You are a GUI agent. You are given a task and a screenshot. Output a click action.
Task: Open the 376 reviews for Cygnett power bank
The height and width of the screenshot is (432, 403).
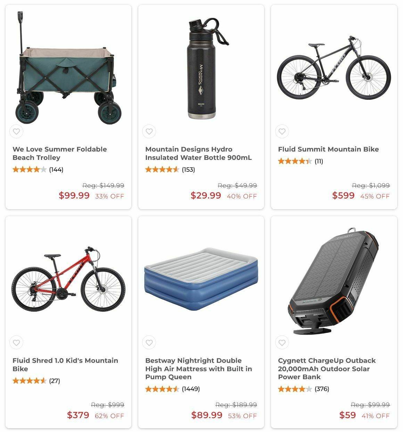[x=303, y=389]
